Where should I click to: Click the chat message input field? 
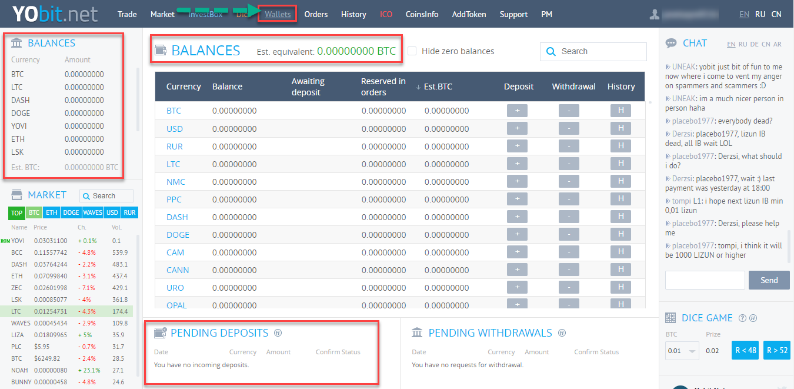[x=705, y=280]
